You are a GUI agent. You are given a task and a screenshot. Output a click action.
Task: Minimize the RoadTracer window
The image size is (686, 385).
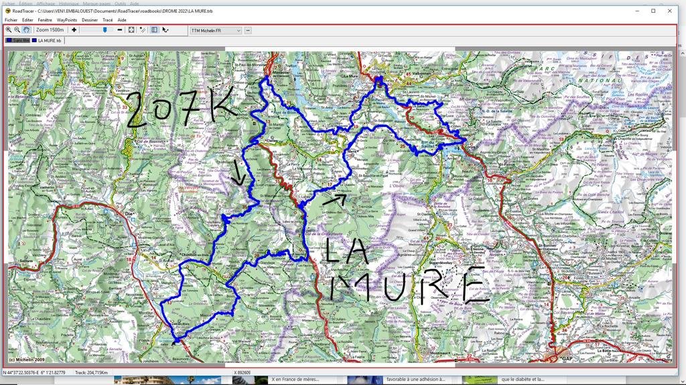pos(638,11)
